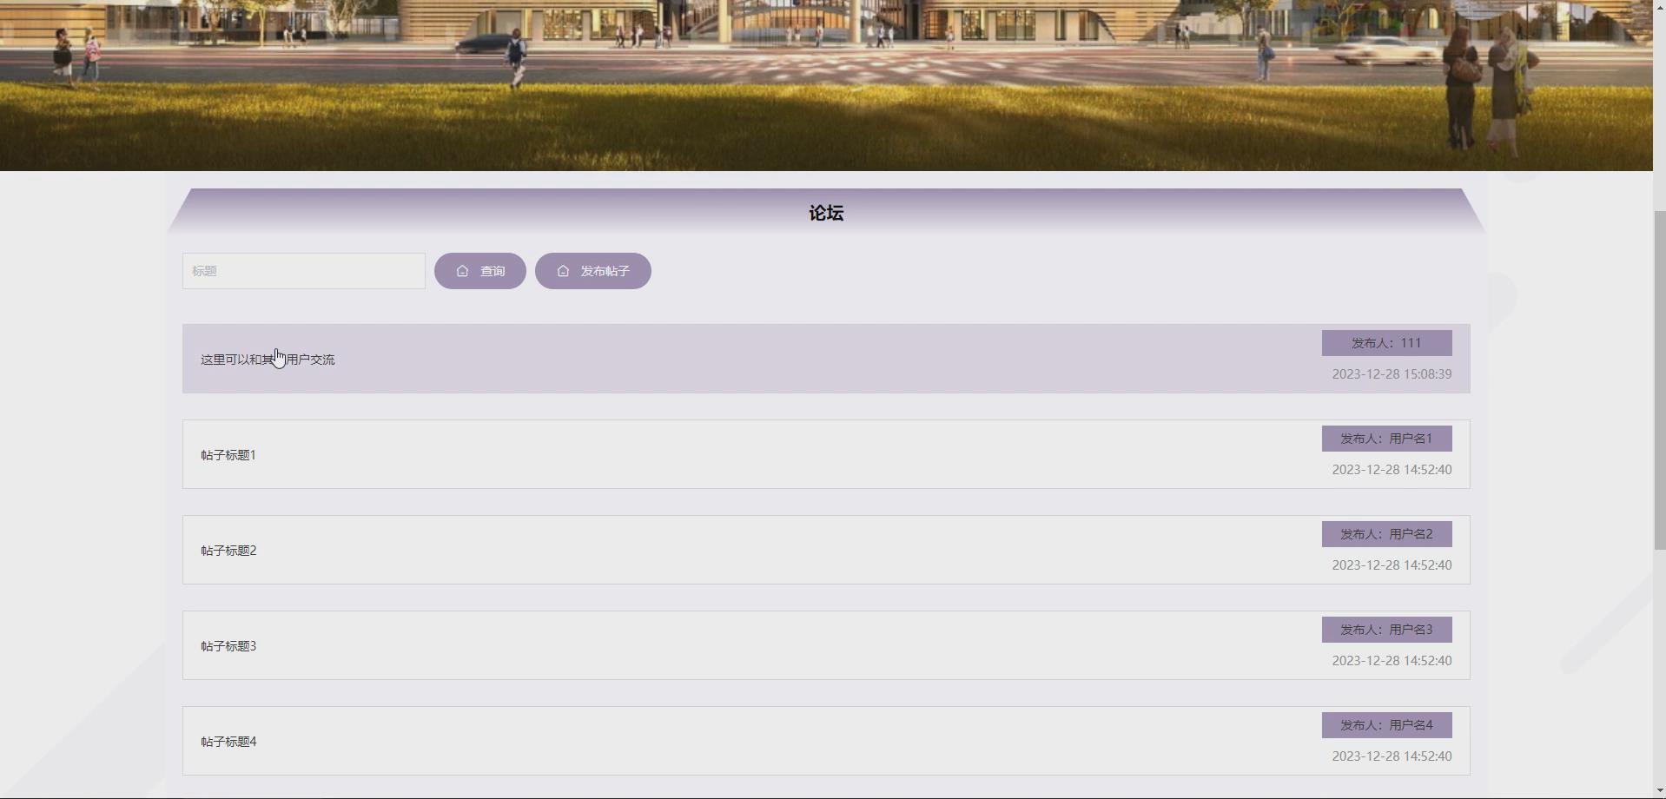The width and height of the screenshot is (1666, 799).
Task: Click the 发布人：用户名3 author badge
Action: point(1387,630)
